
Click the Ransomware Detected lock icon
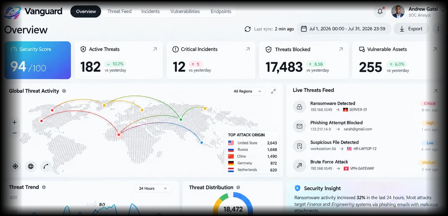coord(299,107)
